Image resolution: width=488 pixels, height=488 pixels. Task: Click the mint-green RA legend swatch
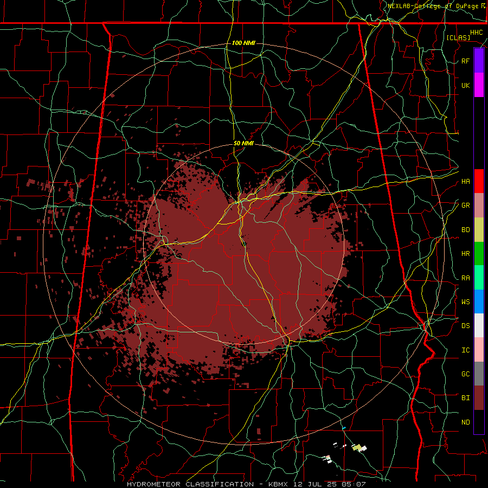479,278
